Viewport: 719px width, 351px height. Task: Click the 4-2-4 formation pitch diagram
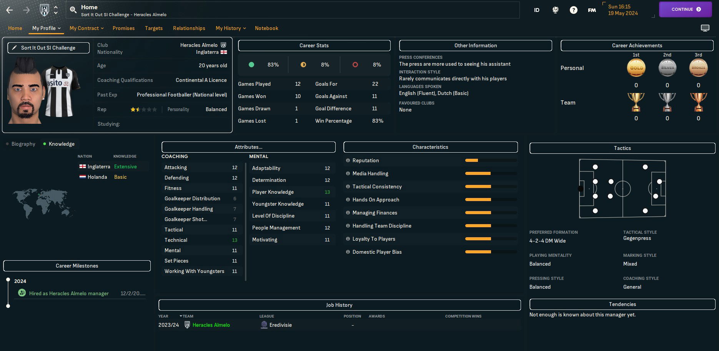coord(622,188)
